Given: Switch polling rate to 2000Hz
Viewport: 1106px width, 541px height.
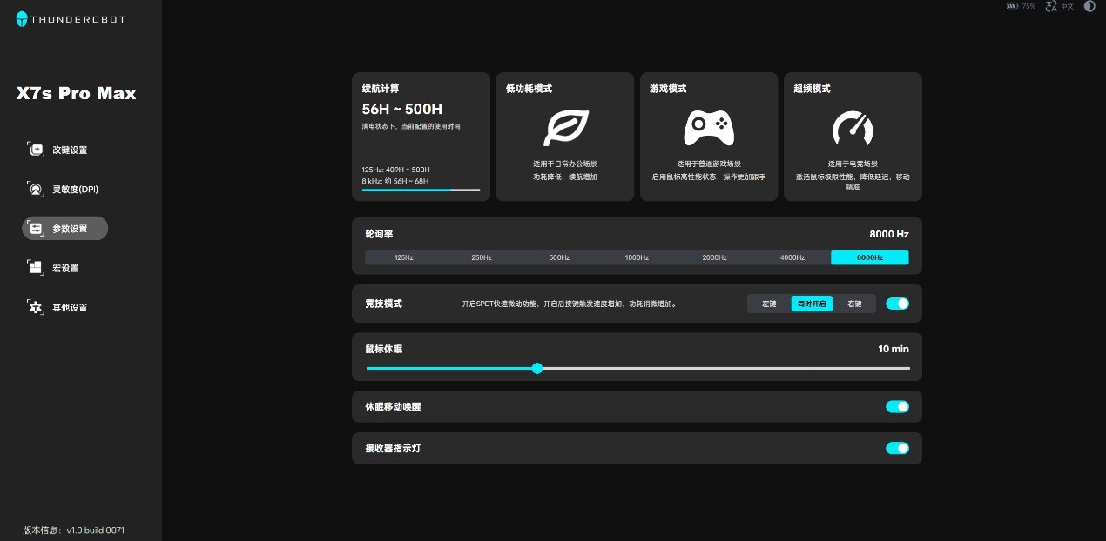Looking at the screenshot, I should click(714, 257).
